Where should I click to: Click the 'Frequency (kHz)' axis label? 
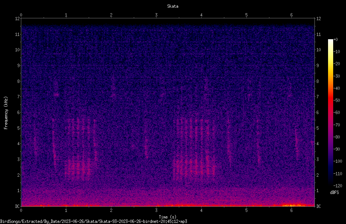(x=6, y=113)
